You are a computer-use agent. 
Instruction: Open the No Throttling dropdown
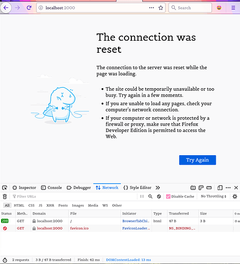(x=213, y=196)
